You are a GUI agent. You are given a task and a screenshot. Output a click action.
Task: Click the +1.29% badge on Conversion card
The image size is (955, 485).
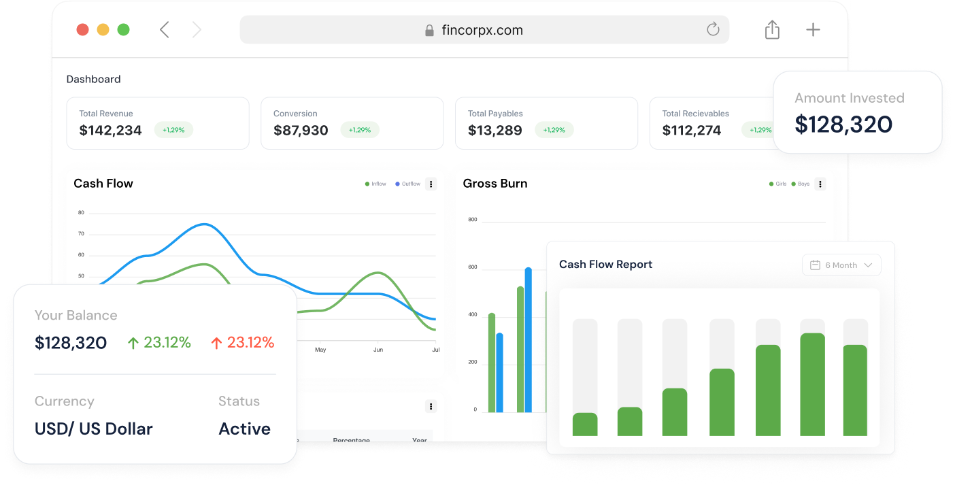coord(359,129)
